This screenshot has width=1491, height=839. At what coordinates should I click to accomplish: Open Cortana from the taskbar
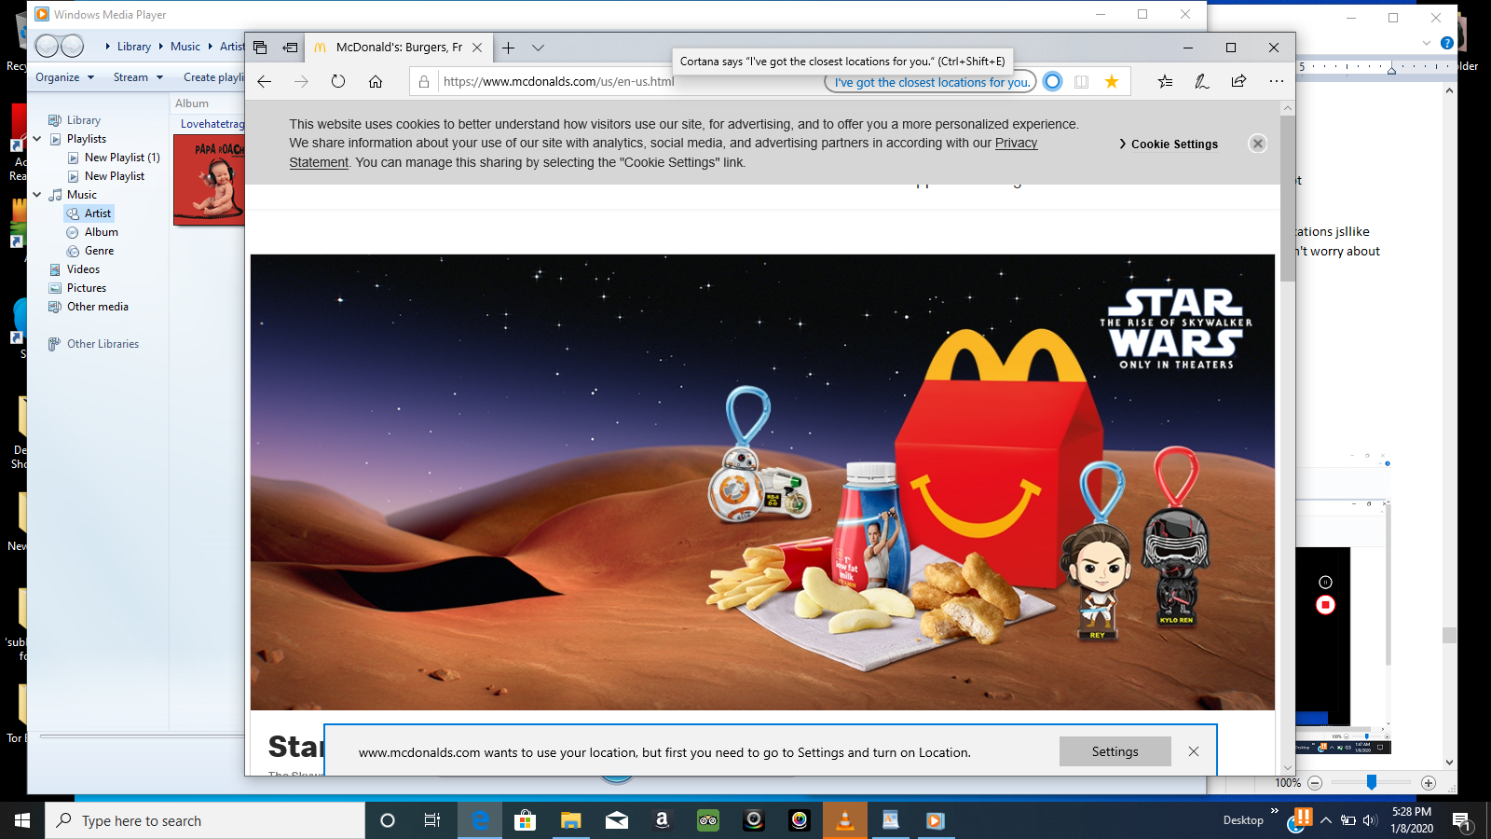[x=388, y=820]
